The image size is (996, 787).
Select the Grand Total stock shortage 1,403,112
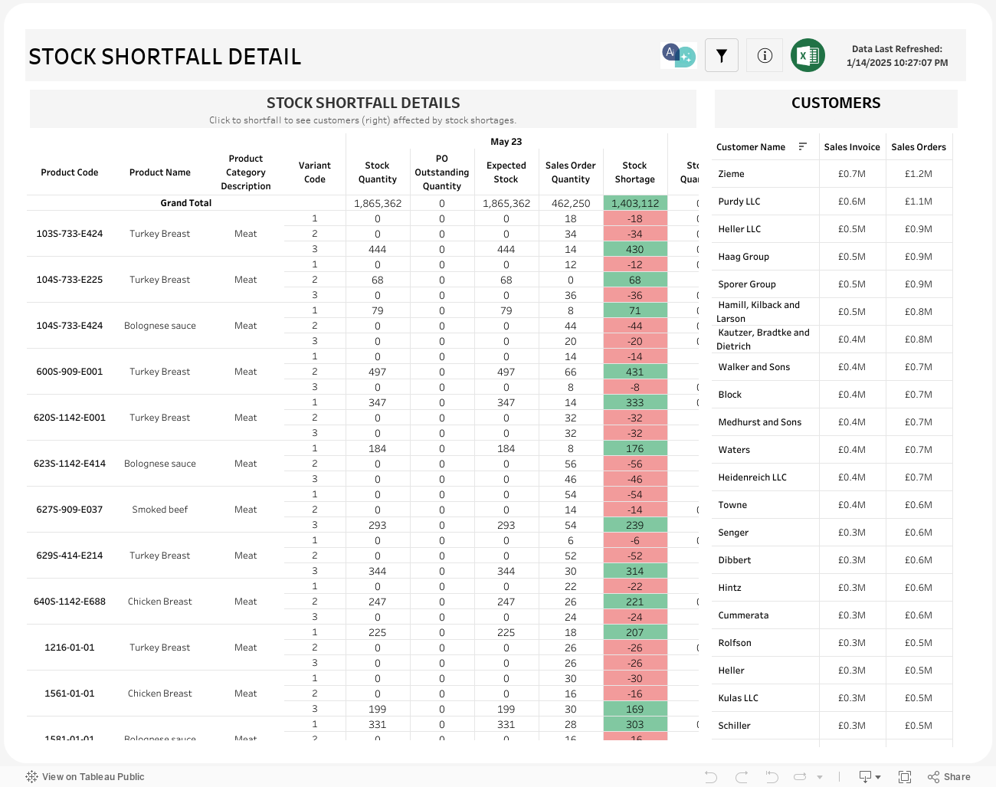pyautogui.click(x=635, y=203)
